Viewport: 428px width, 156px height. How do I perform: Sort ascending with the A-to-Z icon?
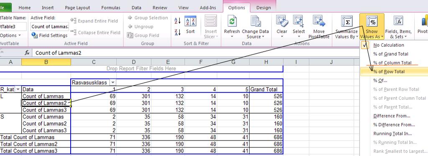[x=177, y=21]
